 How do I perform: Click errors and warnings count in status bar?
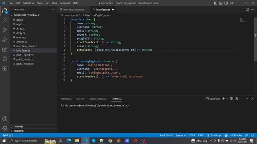coord(8,135)
